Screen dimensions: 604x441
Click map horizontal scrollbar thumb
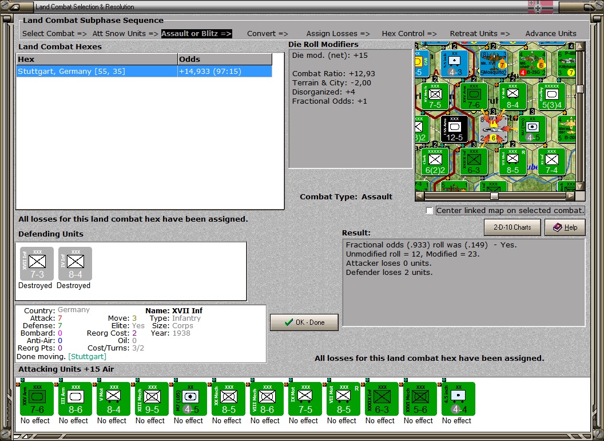(x=494, y=196)
